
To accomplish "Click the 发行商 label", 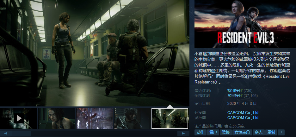I will (x=201, y=118).
